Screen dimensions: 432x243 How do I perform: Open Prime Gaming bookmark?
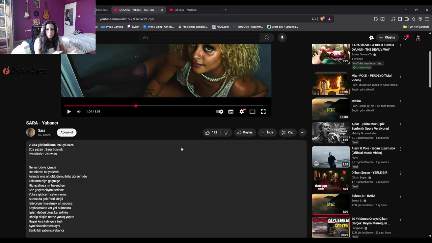click(112, 27)
